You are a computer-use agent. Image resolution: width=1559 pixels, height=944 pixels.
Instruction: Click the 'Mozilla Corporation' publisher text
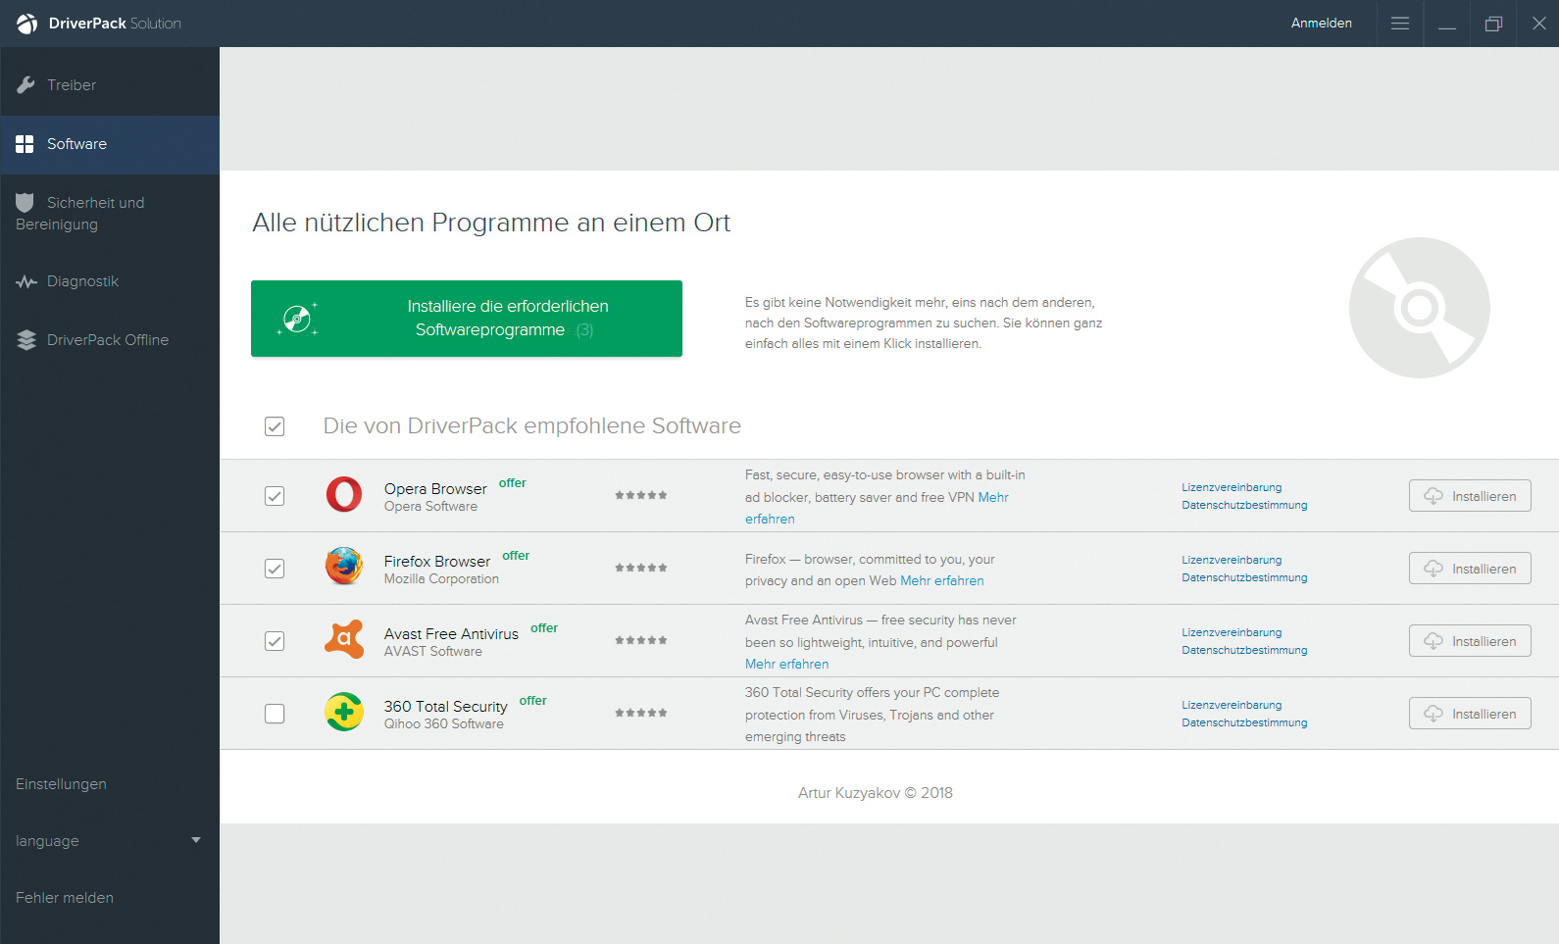point(441,579)
